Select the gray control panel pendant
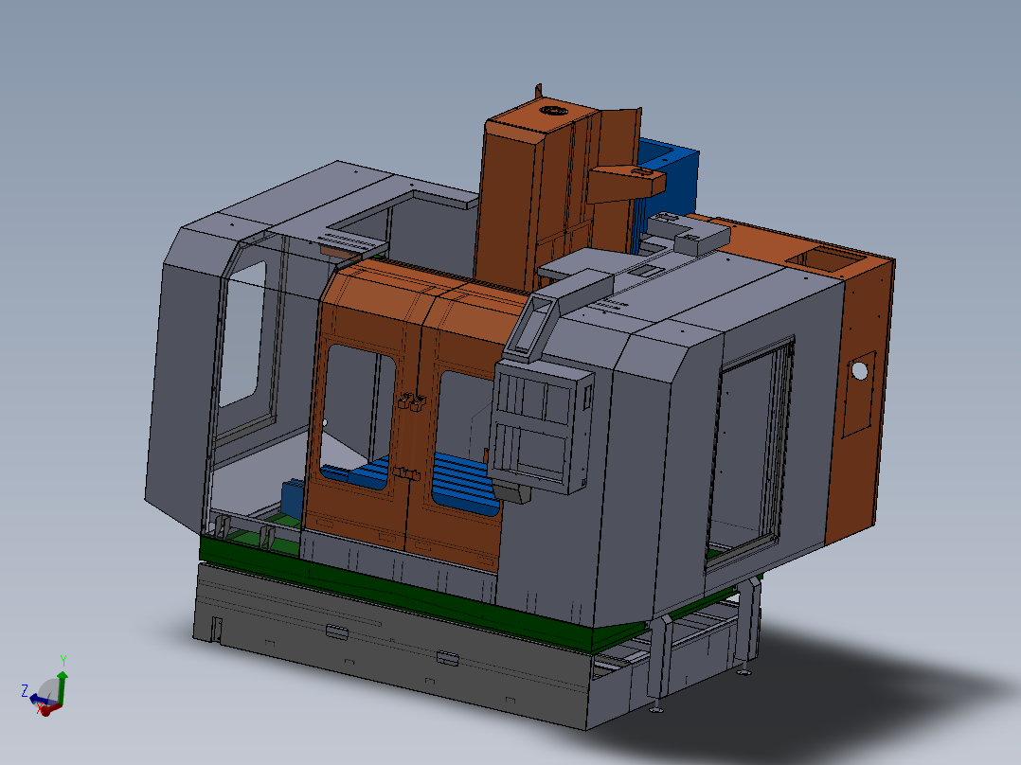1021x765 pixels. tap(541, 428)
